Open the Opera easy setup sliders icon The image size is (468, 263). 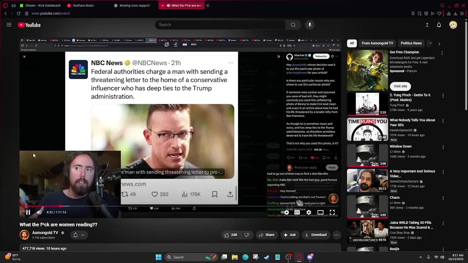(462, 14)
